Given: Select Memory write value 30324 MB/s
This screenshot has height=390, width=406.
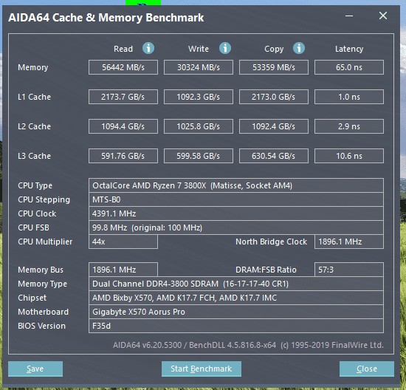Looking at the screenshot, I should coord(199,67).
